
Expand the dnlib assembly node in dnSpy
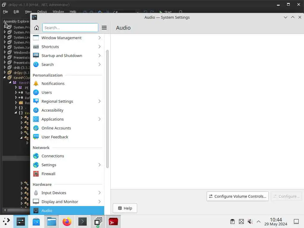coord(5,67)
